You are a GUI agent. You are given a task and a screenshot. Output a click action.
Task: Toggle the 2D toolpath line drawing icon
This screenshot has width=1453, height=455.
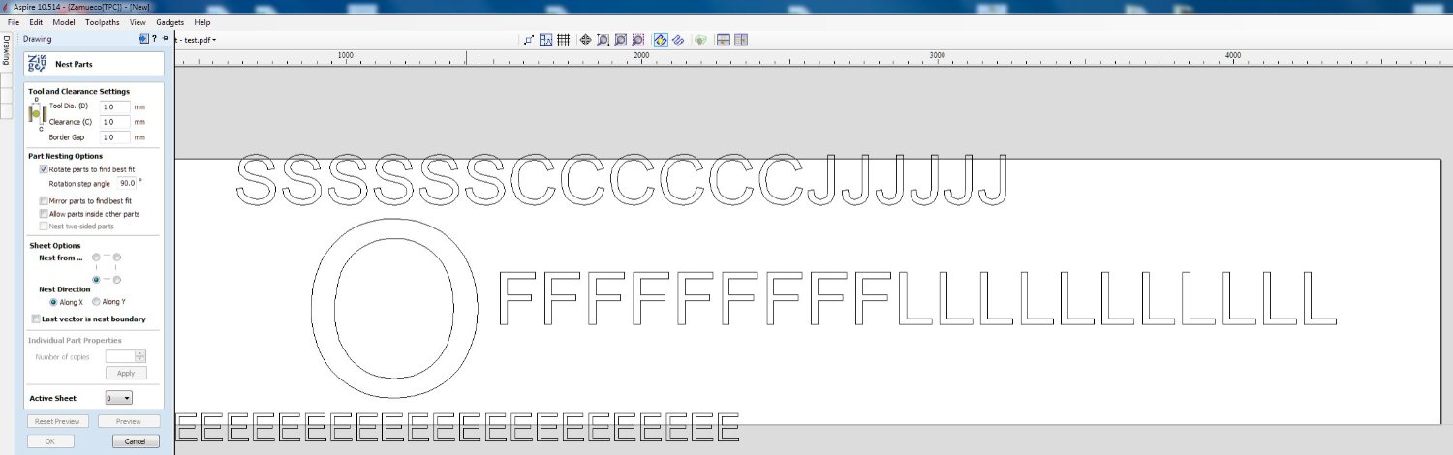[678, 40]
